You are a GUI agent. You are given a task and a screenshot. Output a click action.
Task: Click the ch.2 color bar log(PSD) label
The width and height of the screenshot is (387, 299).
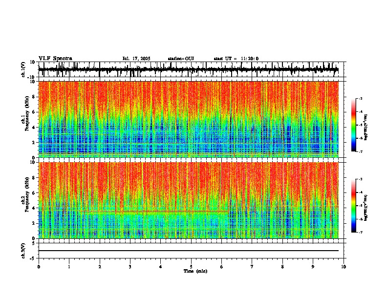(x=366, y=208)
